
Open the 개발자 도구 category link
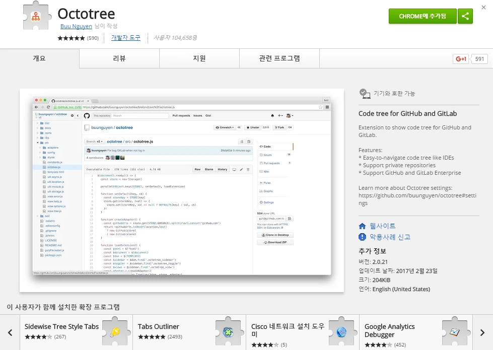coord(126,38)
